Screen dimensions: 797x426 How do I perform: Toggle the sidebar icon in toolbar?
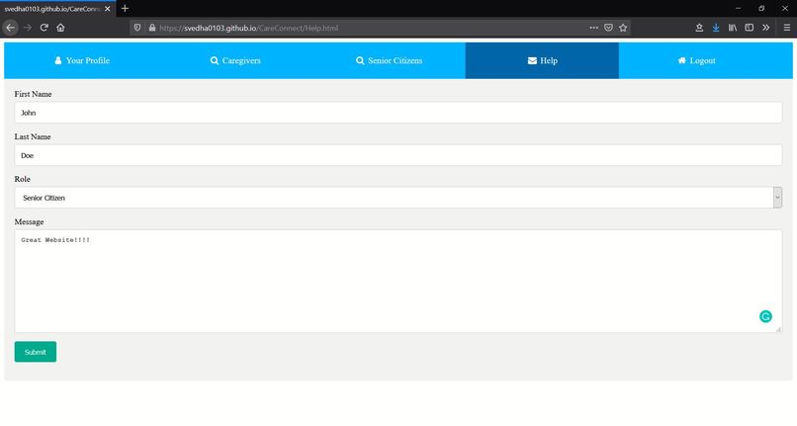[x=750, y=28]
